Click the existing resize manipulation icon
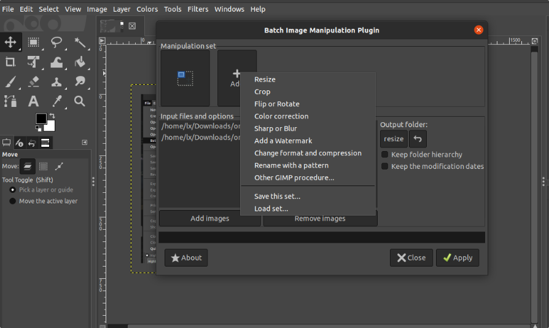 click(x=185, y=78)
